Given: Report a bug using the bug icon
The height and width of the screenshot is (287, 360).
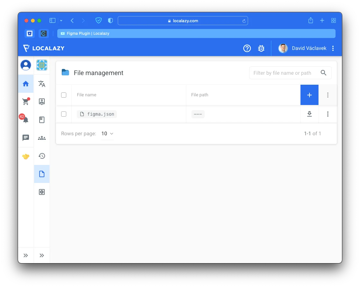Looking at the screenshot, I should click(261, 48).
